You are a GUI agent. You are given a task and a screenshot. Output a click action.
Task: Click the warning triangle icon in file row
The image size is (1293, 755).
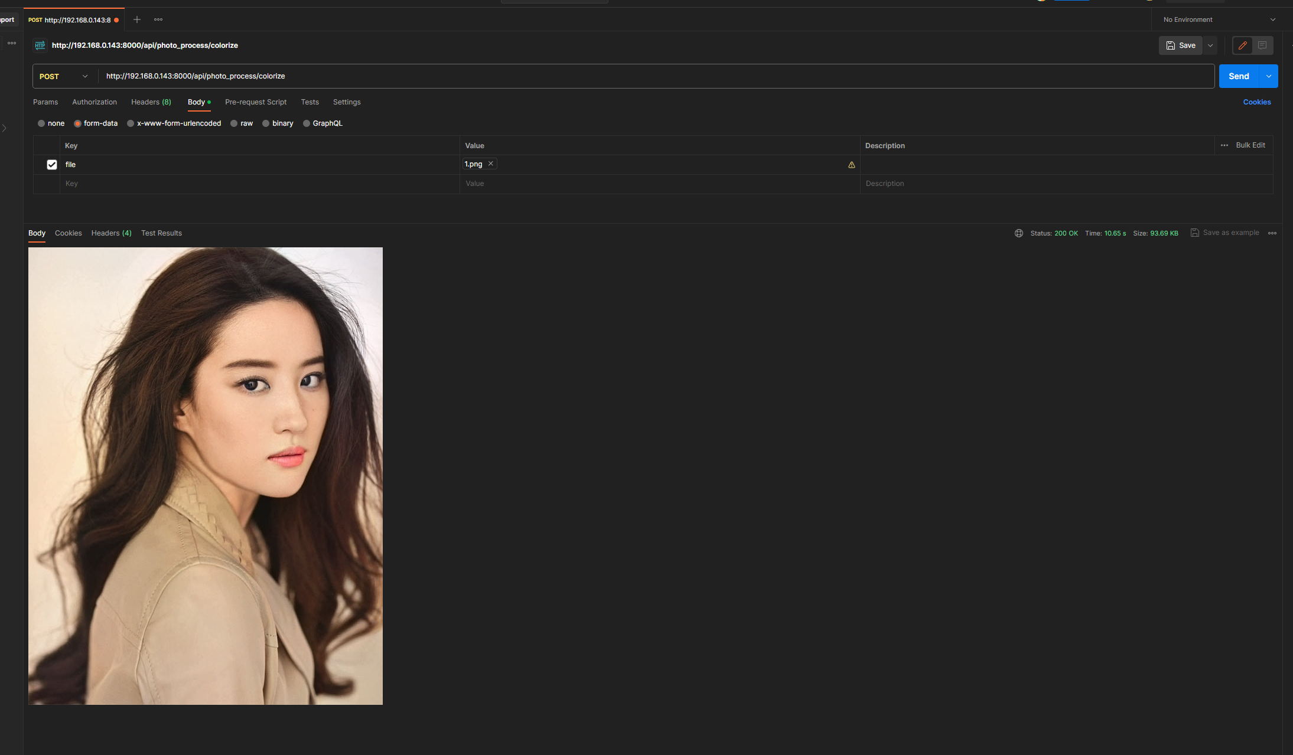pos(852,165)
